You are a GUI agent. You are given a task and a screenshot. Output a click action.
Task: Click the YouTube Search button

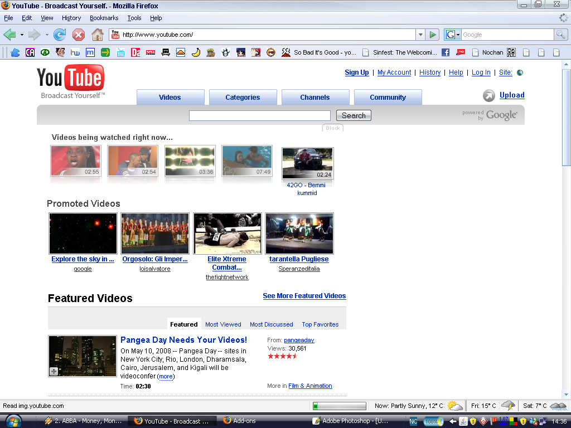tap(353, 115)
